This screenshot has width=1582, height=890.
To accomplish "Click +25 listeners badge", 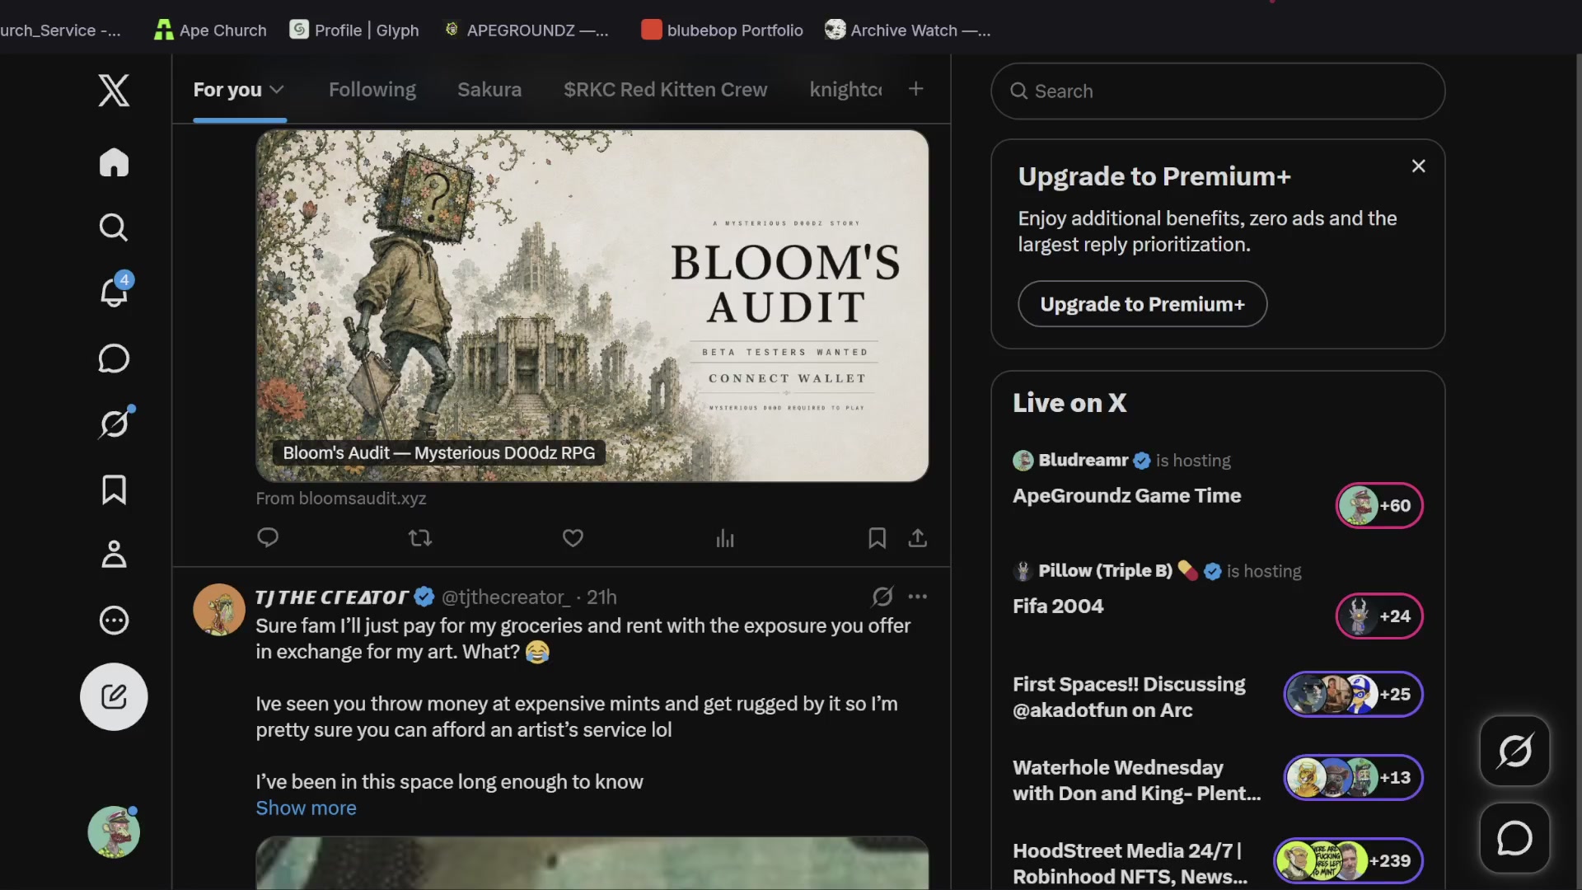I will [1353, 694].
